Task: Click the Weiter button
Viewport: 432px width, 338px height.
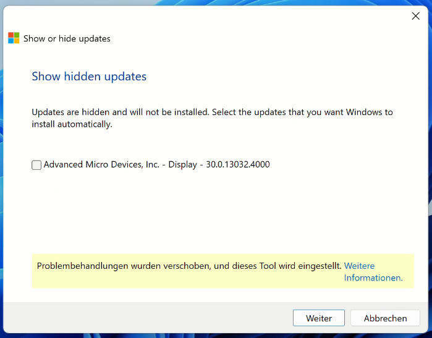Action: 319,318
